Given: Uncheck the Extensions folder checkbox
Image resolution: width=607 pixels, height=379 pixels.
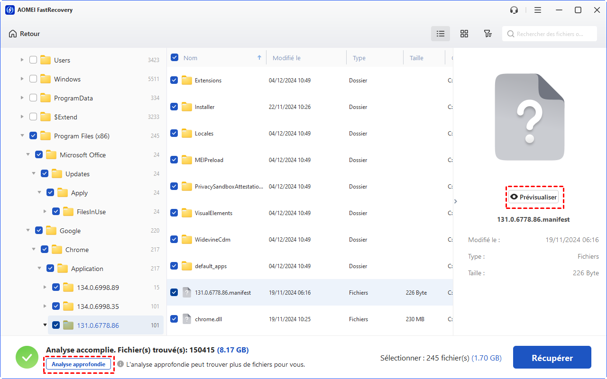Looking at the screenshot, I should 174,81.
